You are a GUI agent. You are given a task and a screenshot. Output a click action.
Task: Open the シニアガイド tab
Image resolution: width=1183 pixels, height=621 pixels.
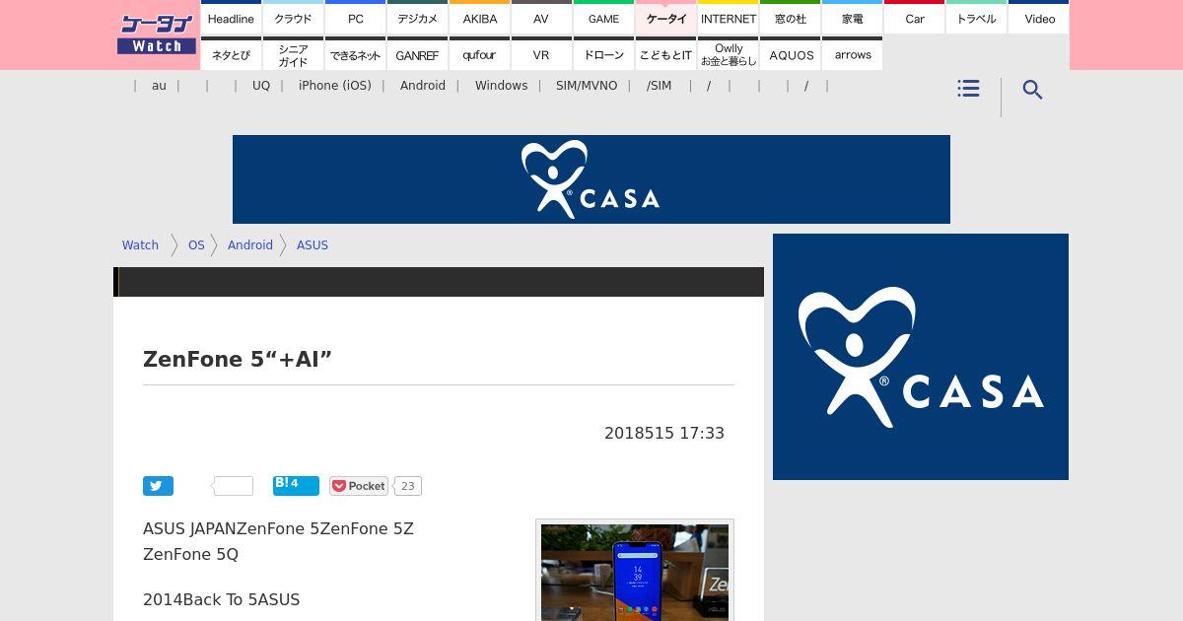click(293, 55)
